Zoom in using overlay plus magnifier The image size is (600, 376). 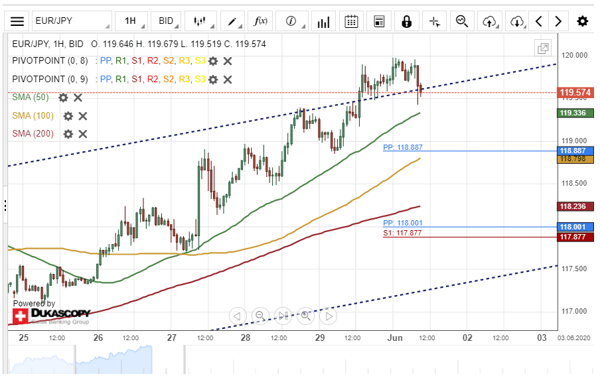tap(306, 316)
